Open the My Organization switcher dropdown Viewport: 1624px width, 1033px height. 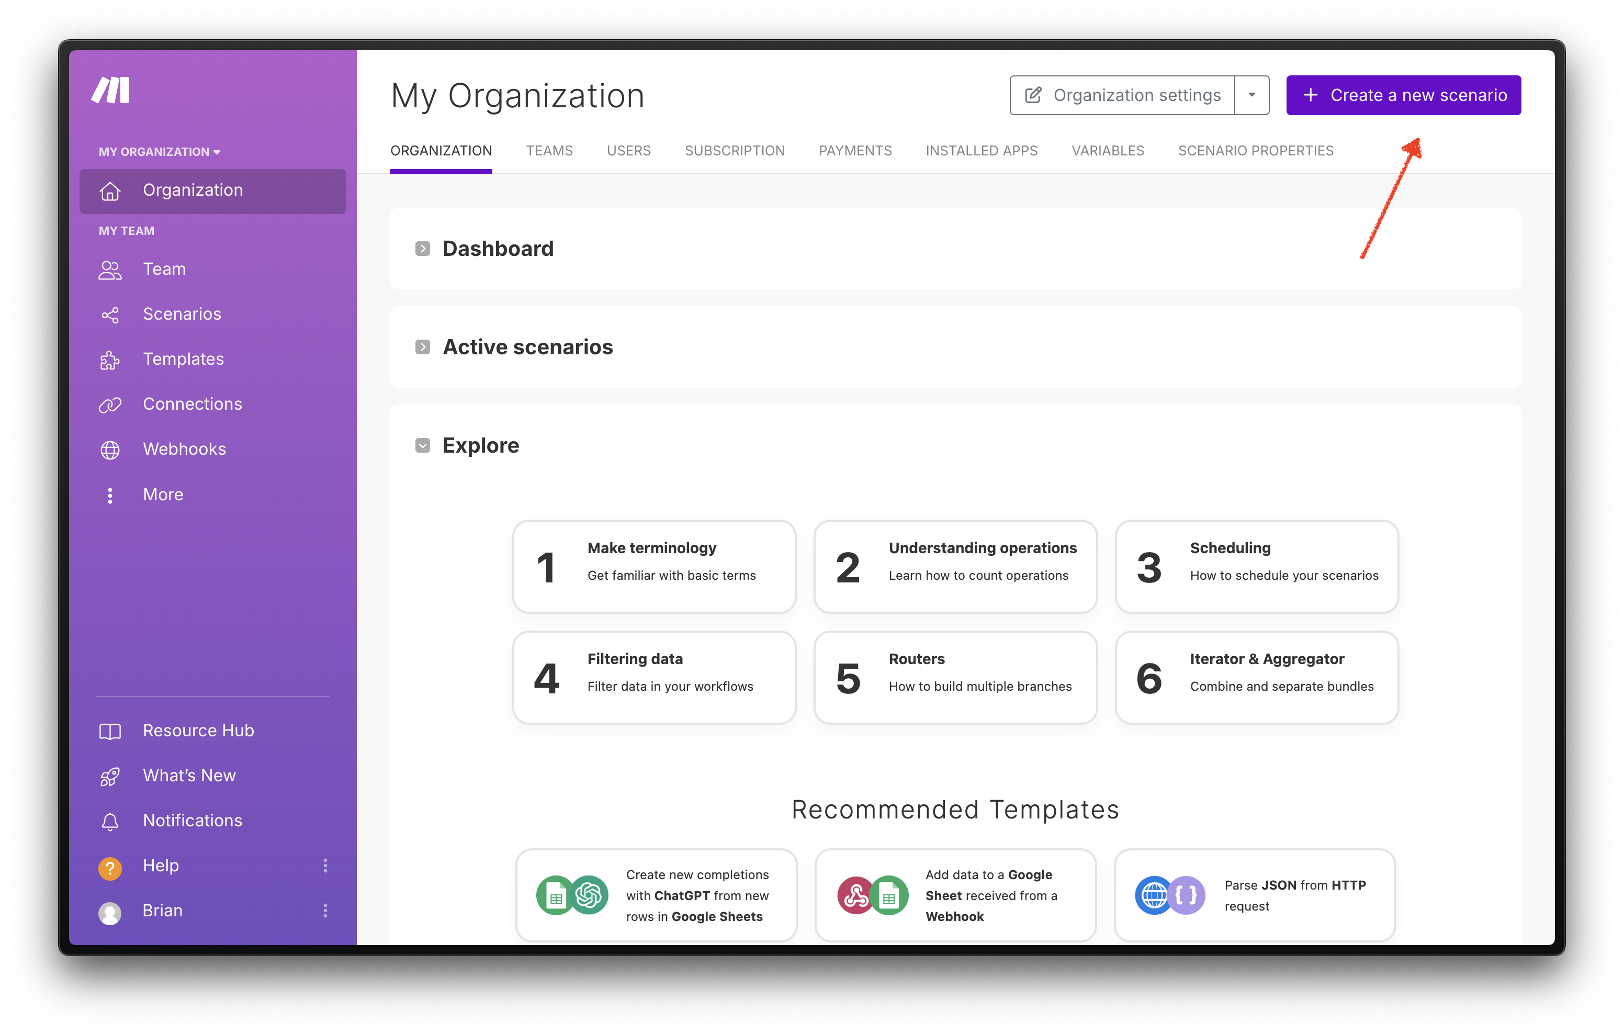click(x=160, y=152)
